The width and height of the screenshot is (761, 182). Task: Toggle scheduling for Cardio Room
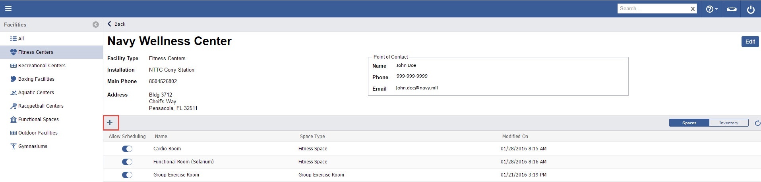[127, 149]
